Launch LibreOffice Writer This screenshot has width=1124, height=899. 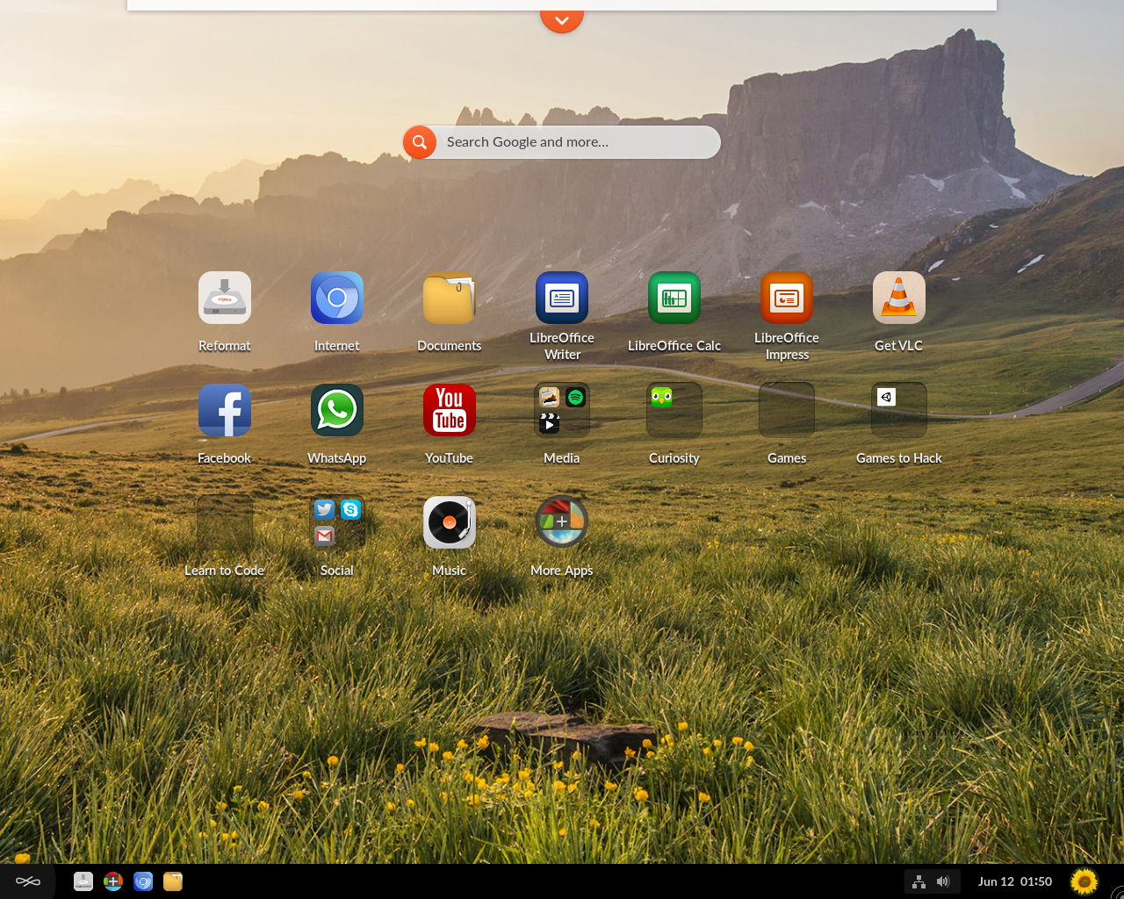(562, 298)
